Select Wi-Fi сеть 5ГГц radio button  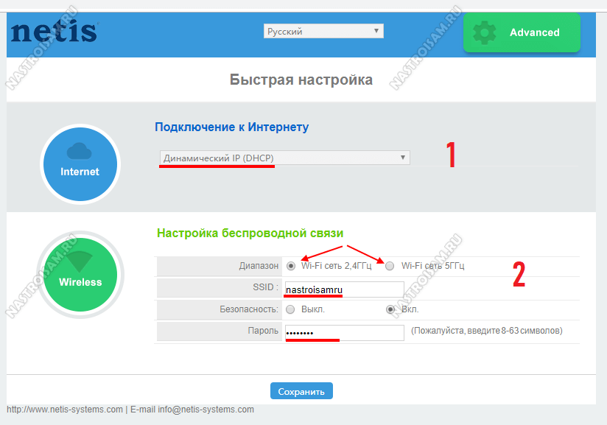click(x=390, y=266)
